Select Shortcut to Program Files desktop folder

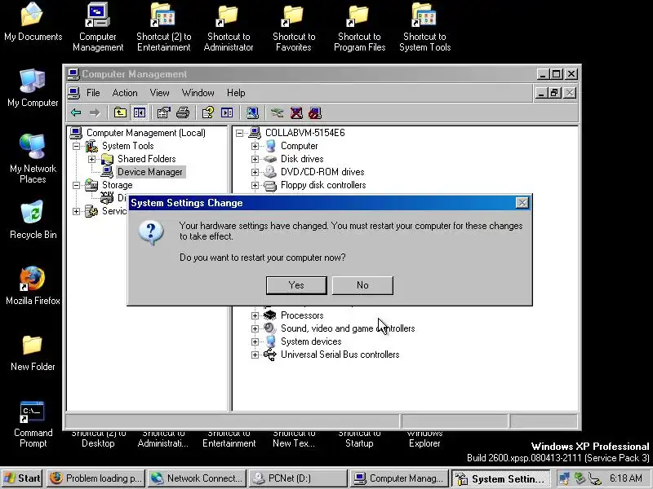point(359,27)
